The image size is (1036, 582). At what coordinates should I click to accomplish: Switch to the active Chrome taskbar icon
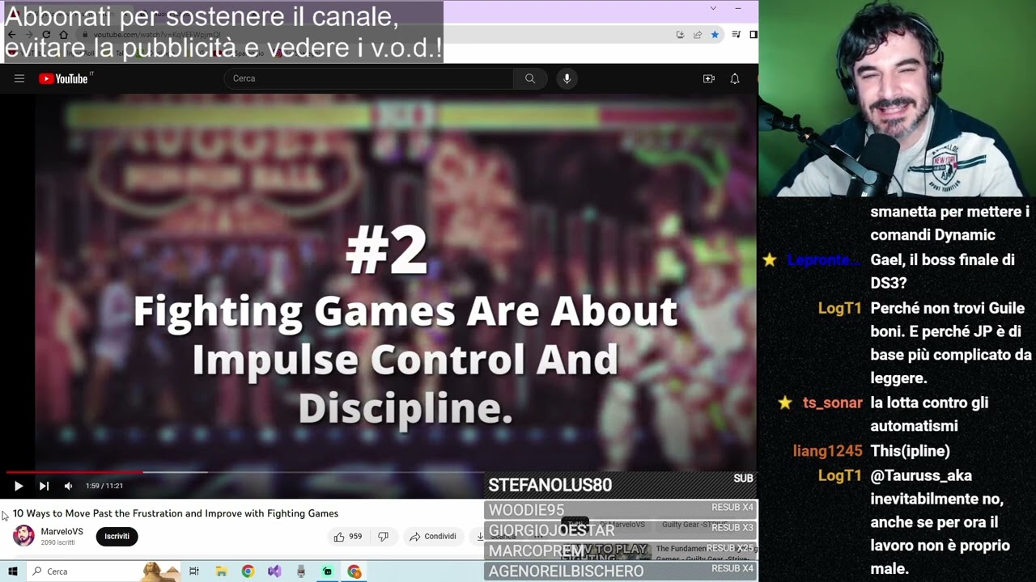point(354,571)
